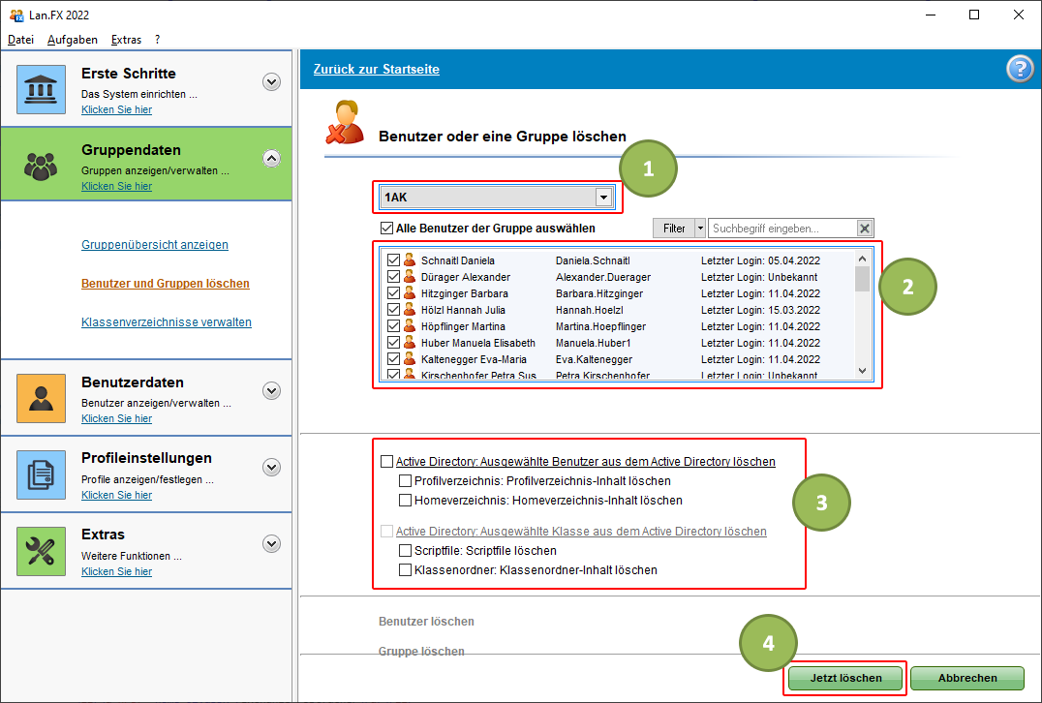This screenshot has height=703, width=1042.
Task: Go back via Zurück zur Startseite link
Action: click(x=376, y=69)
